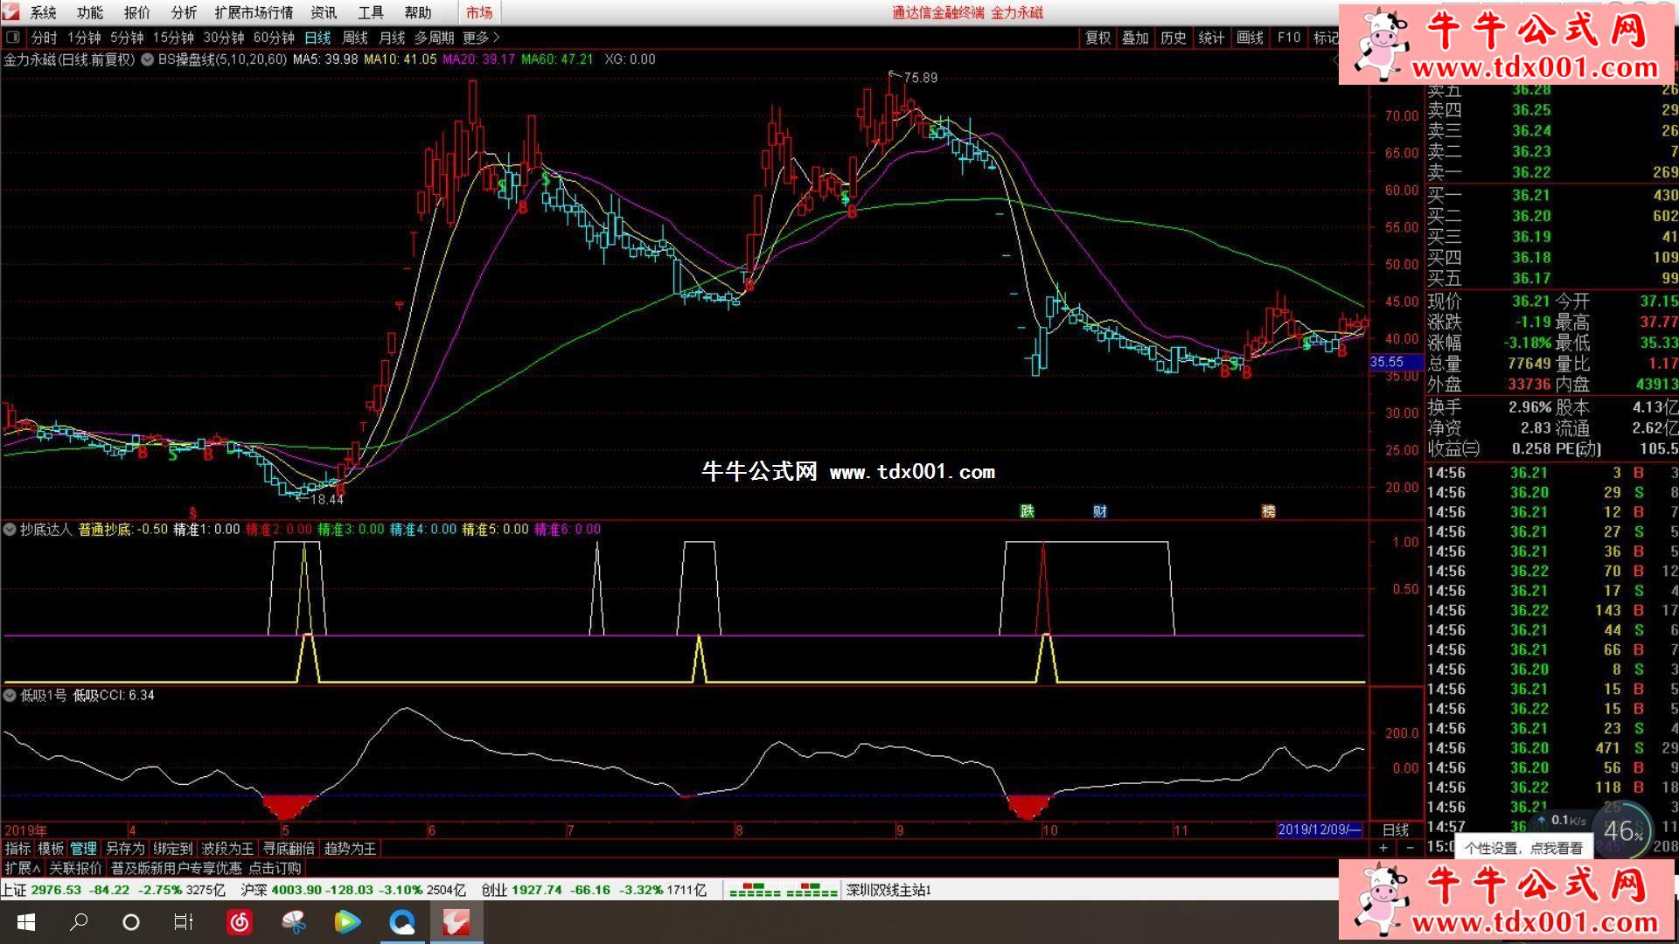Open the 资讯 menu
Viewport: 1679px width, 944px height.
[x=324, y=12]
